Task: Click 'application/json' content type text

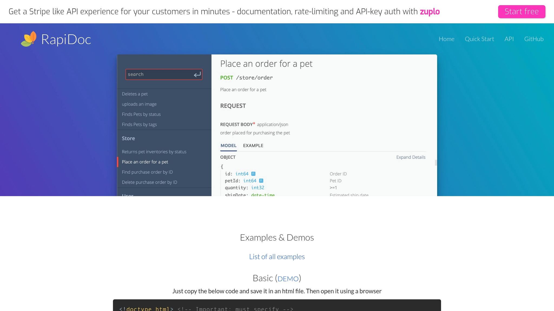Action: pyautogui.click(x=272, y=124)
